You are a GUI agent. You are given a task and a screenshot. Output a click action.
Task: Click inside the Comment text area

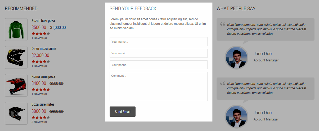[x=158, y=86]
